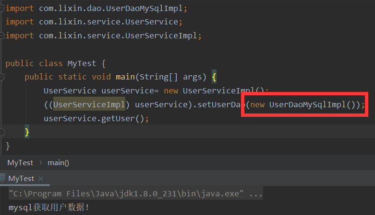375x215 pixels.
Task: Click the yellow closing brace of main
Action: 27,132
